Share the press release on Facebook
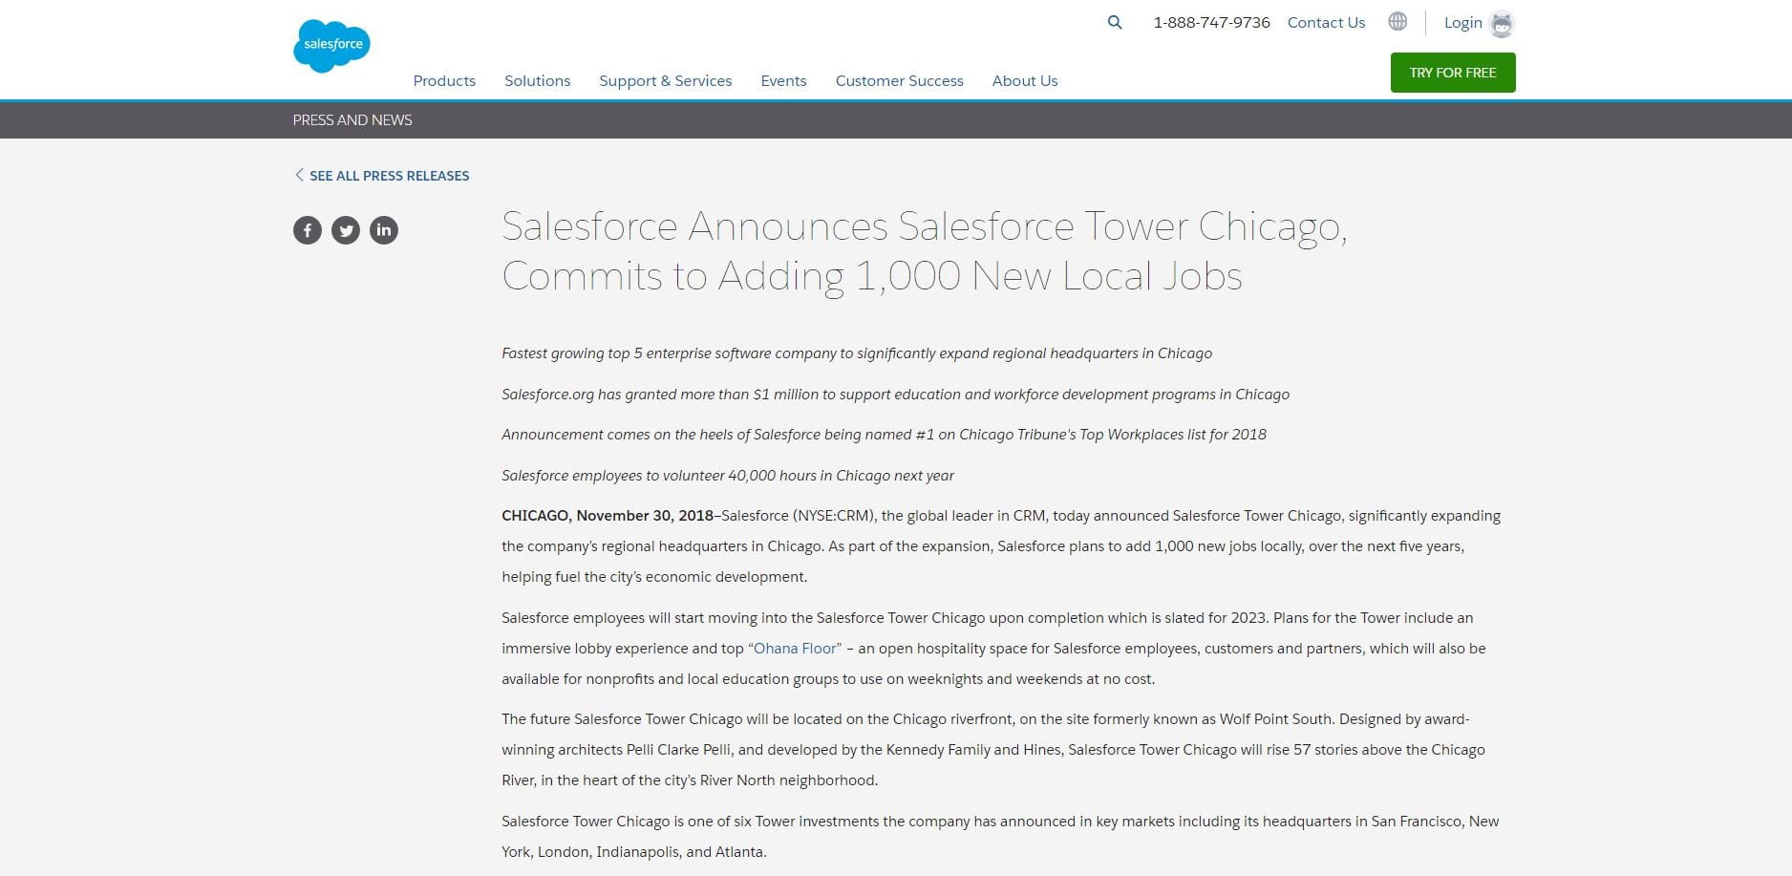 308,230
